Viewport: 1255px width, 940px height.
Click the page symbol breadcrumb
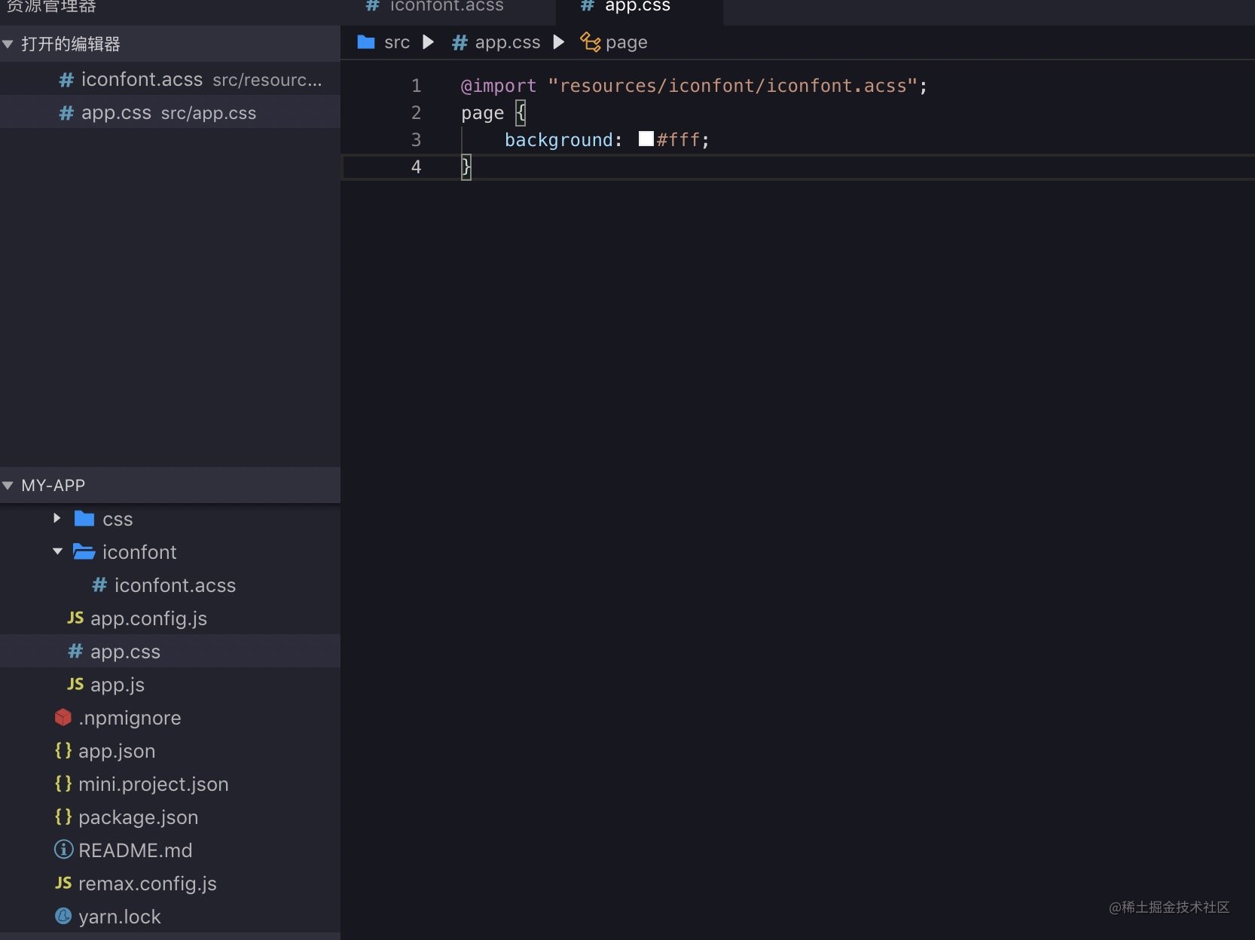click(x=627, y=43)
